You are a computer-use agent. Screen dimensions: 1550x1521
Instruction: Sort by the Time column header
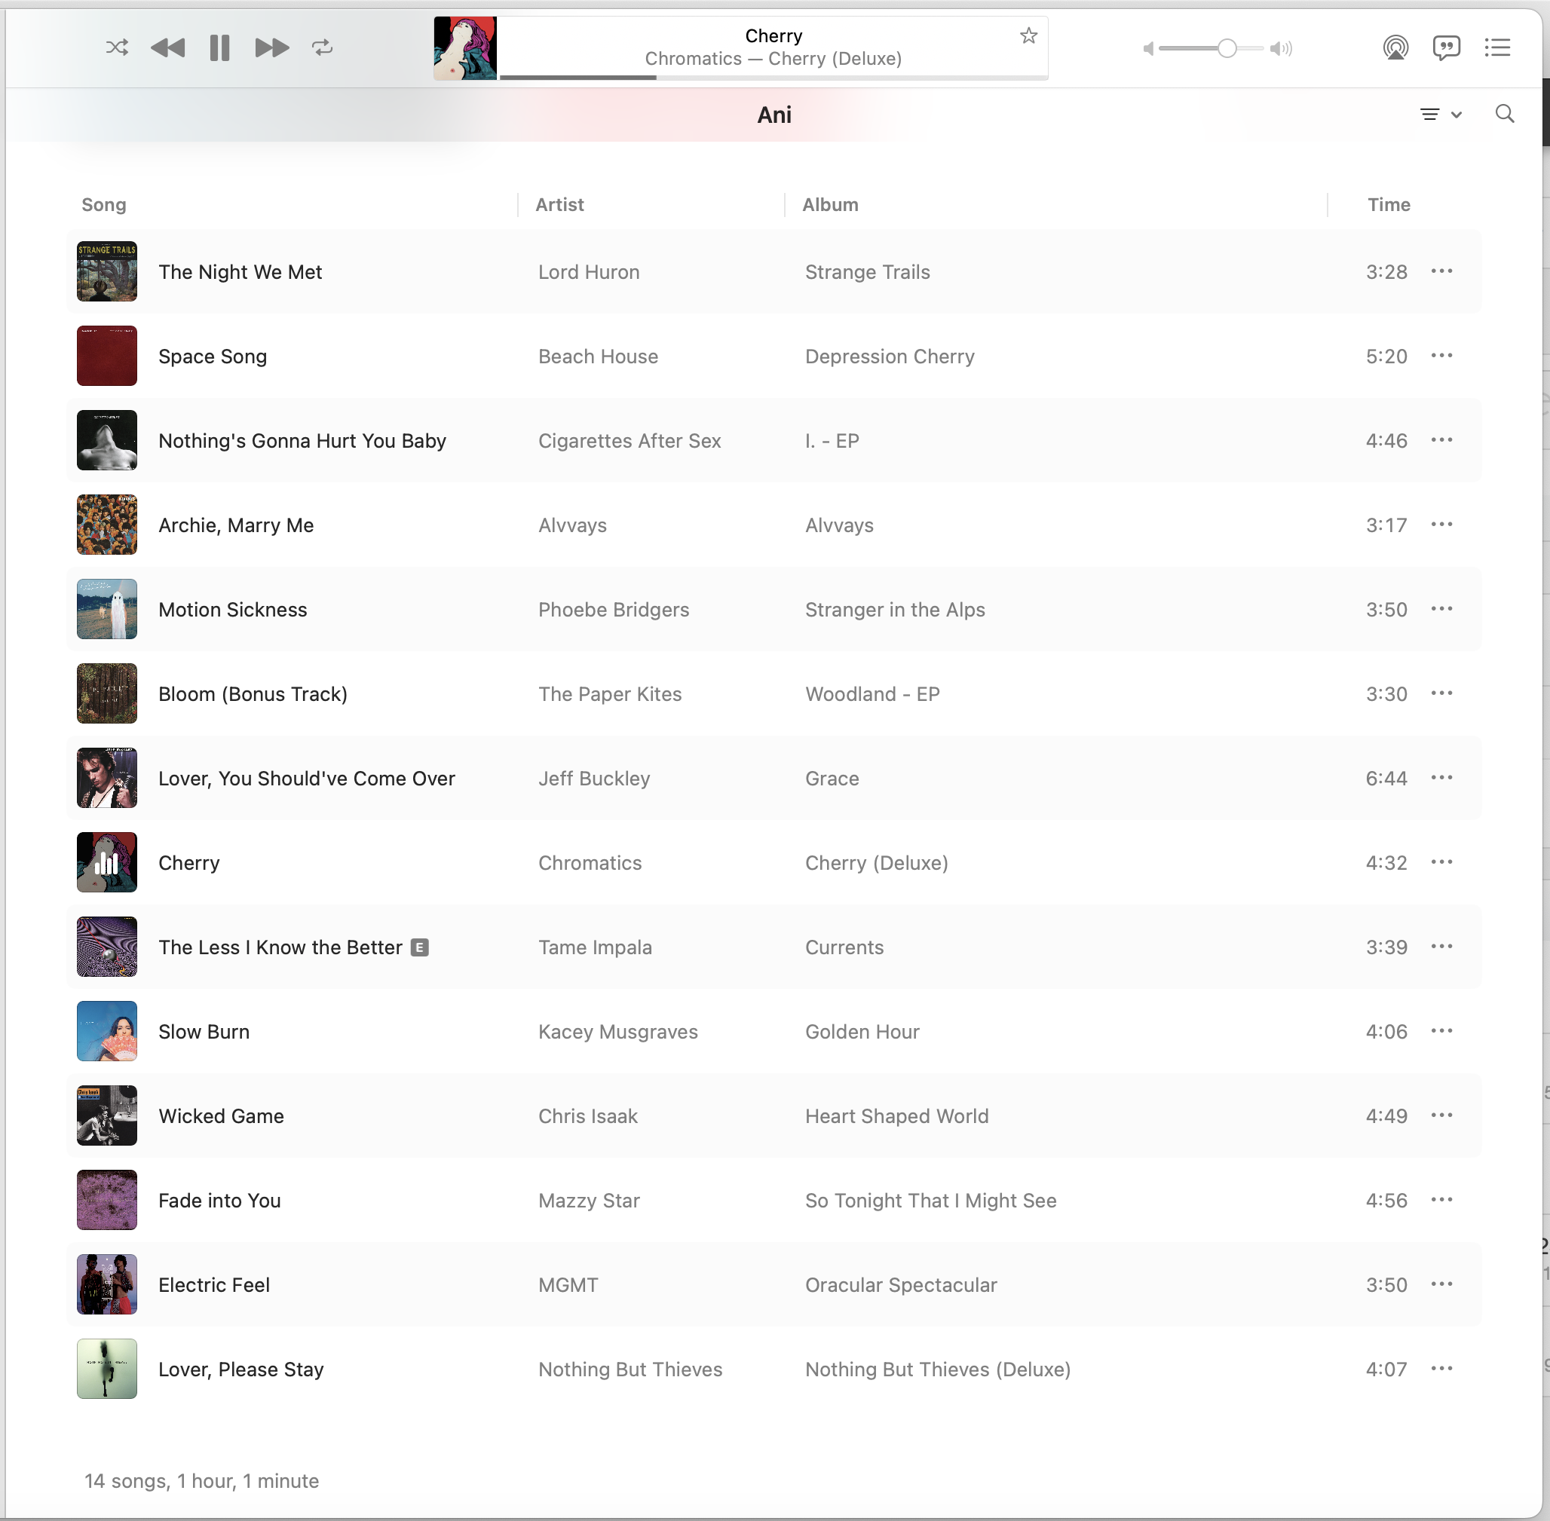click(x=1389, y=204)
